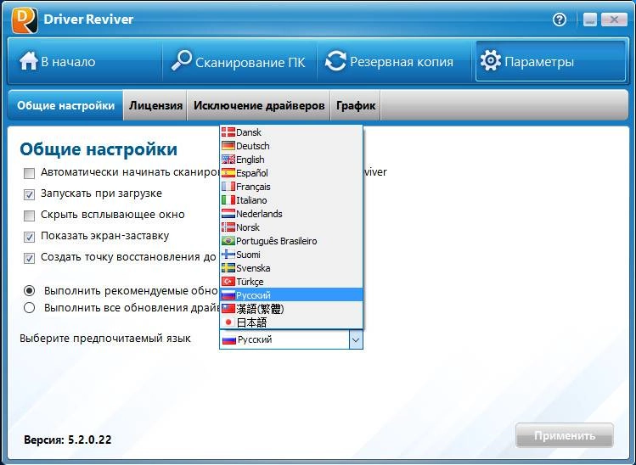Switch to the Лицензия tab
This screenshot has width=636, height=465.
(x=155, y=105)
